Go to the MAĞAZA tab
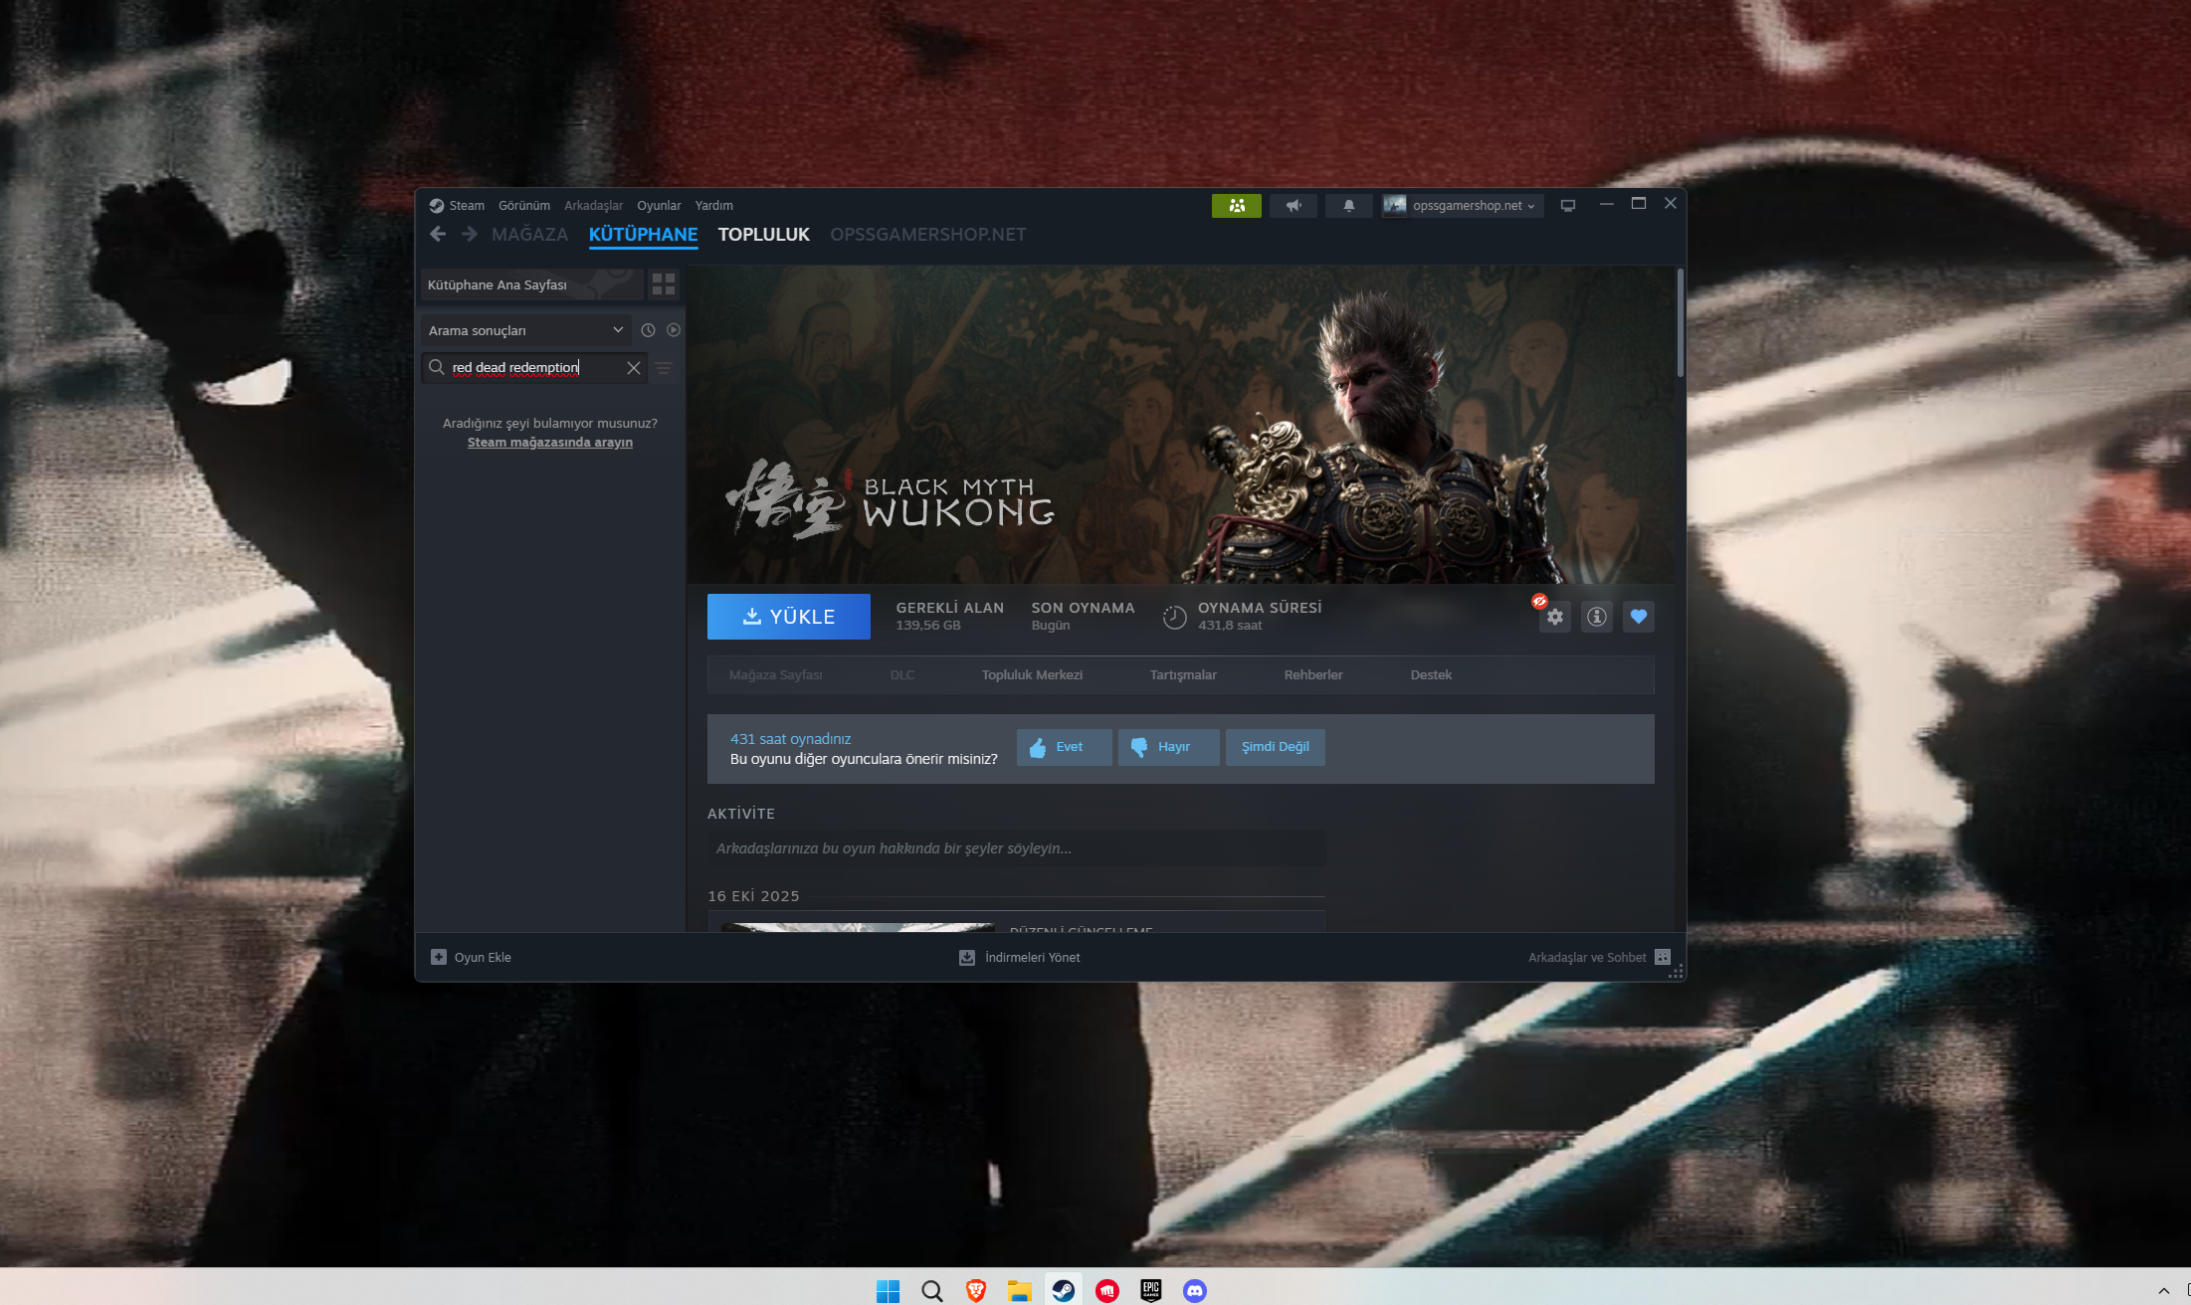This screenshot has height=1305, width=2191. click(x=529, y=235)
